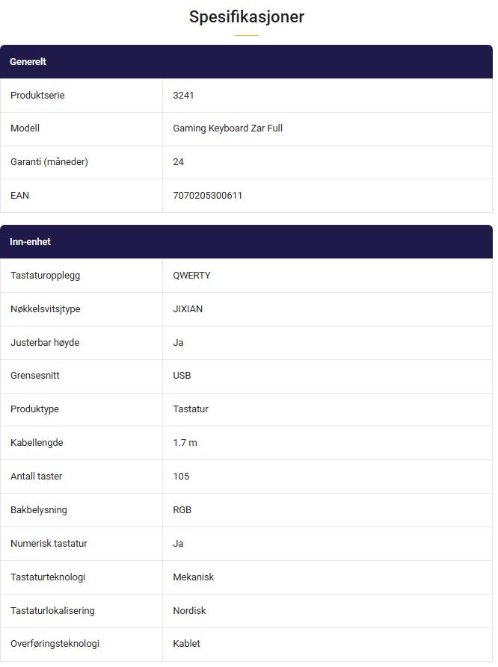Select the model name Gaming Keyboard Zar Full
The width and height of the screenshot is (498, 667).
227,128
